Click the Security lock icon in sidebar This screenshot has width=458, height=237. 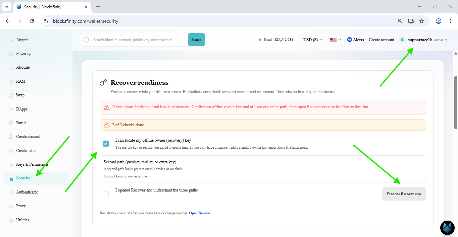(11, 178)
